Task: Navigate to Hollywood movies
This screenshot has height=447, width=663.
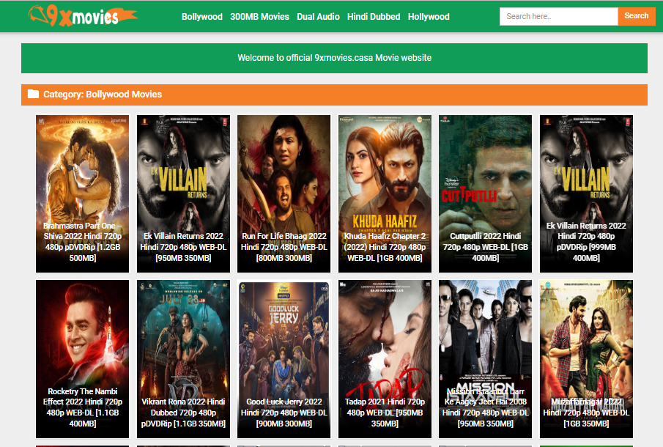Action: tap(429, 16)
